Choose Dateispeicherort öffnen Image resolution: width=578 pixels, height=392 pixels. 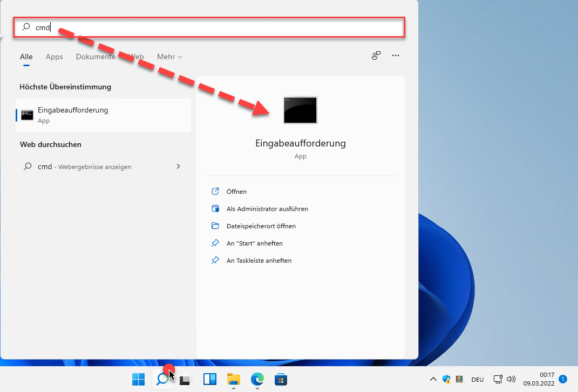click(x=261, y=226)
